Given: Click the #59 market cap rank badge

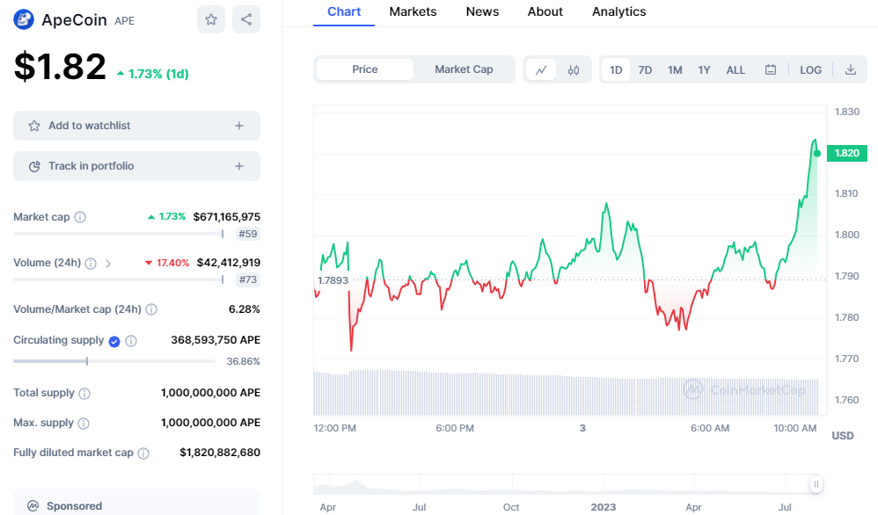Looking at the screenshot, I should coord(248,234).
